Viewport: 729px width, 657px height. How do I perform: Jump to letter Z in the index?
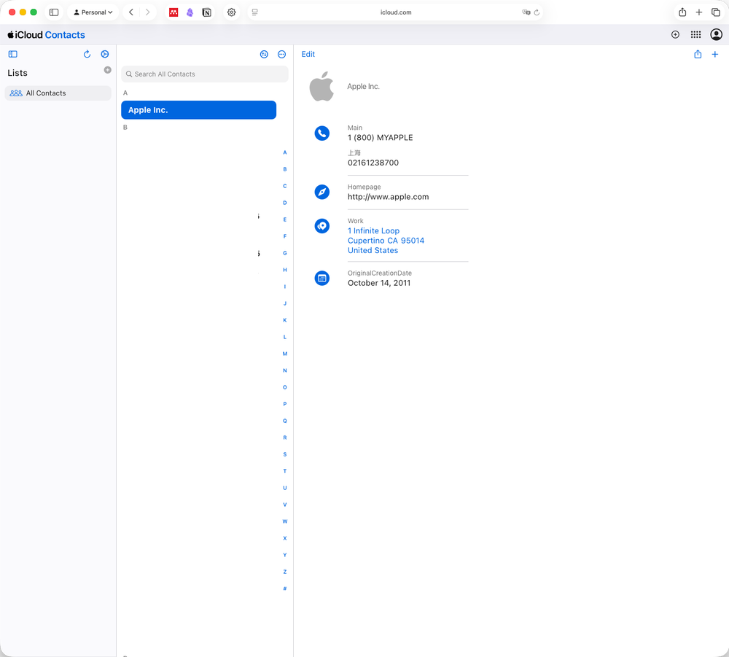[285, 572]
